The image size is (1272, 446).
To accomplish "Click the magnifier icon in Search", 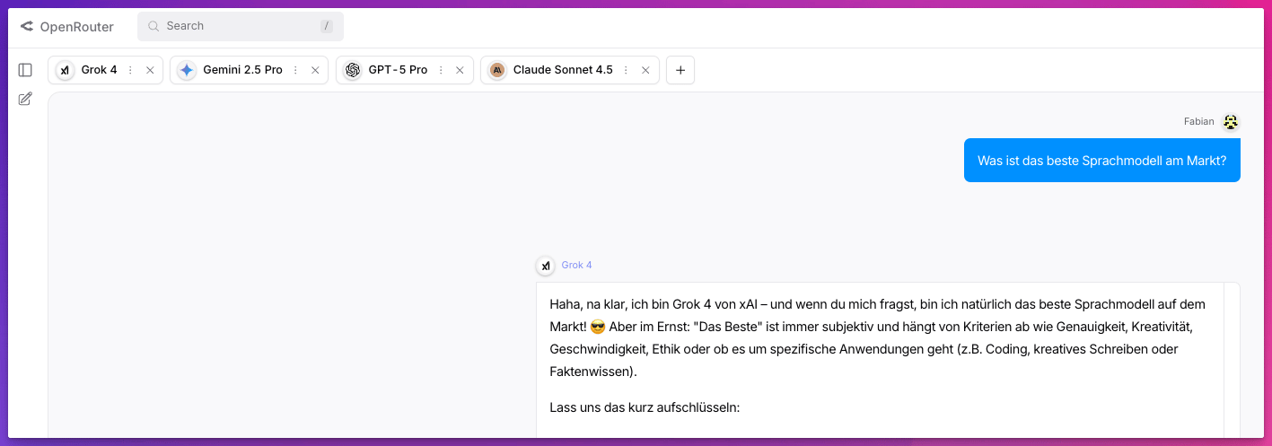I will (x=154, y=26).
